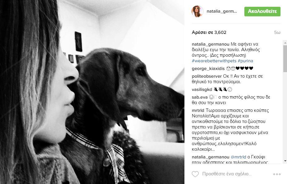The image size is (287, 184).
Task: Open the three-dots more options menu
Action: pos(277,174)
